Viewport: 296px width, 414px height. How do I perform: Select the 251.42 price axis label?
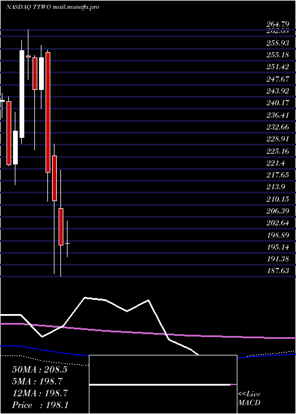(x=278, y=66)
